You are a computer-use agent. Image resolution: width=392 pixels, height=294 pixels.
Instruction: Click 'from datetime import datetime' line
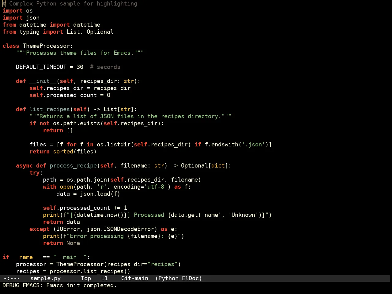(x=51, y=25)
